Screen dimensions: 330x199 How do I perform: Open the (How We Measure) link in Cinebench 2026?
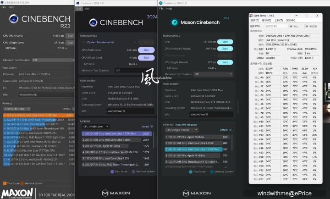[187, 125]
